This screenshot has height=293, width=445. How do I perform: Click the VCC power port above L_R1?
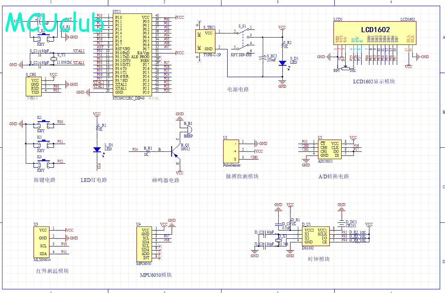point(97,115)
